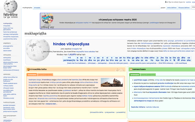Select index letter 'bha'
The width and height of the screenshot is (195, 122).
click(x=112, y=60)
